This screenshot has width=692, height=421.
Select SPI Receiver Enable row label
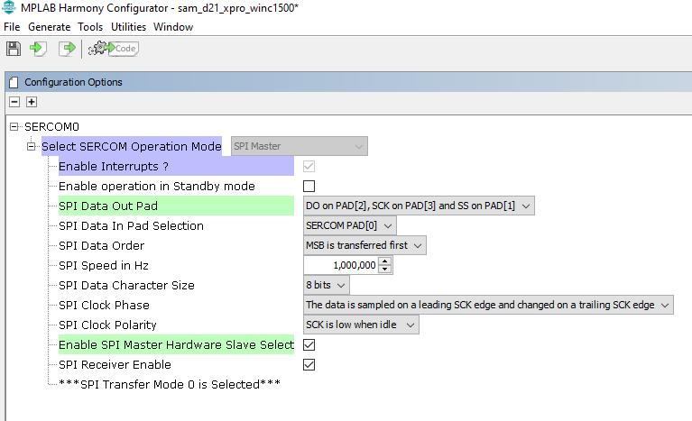coord(115,364)
